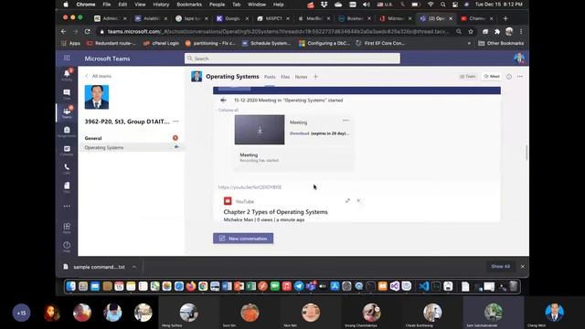Viewport: 585px width, 329px height.
Task: Click the meeting recording thumbnail
Action: [260, 130]
